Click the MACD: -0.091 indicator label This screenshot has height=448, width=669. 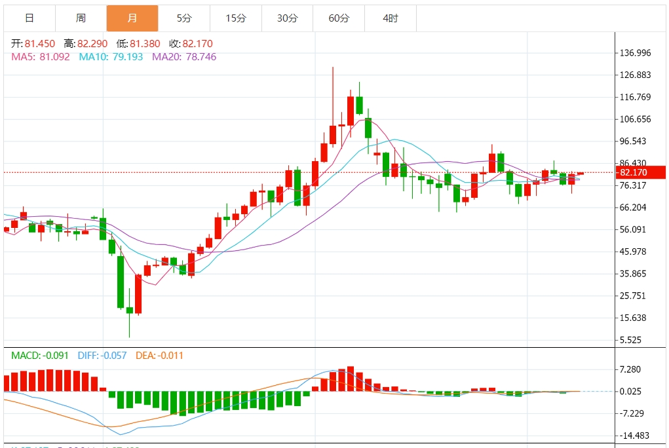point(40,356)
